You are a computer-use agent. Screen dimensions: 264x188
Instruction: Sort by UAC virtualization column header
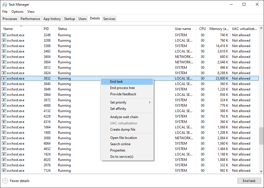(x=245, y=29)
